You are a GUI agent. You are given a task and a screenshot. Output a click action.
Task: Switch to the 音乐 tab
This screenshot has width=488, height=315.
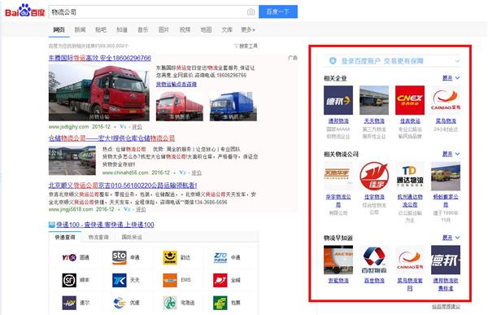[x=143, y=29]
